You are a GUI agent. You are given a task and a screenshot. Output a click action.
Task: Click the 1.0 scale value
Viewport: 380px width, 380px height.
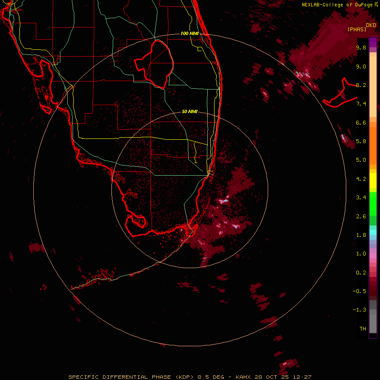click(x=361, y=254)
